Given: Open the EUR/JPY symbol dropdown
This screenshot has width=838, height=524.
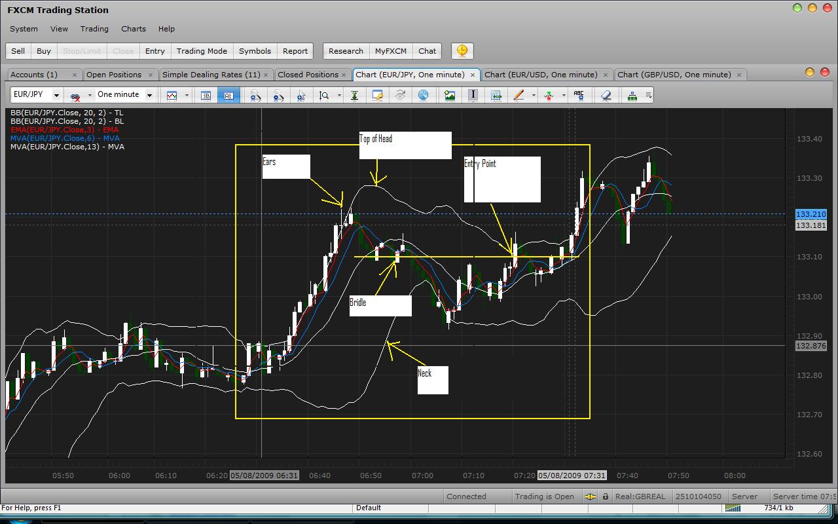Looking at the screenshot, I should click(56, 96).
